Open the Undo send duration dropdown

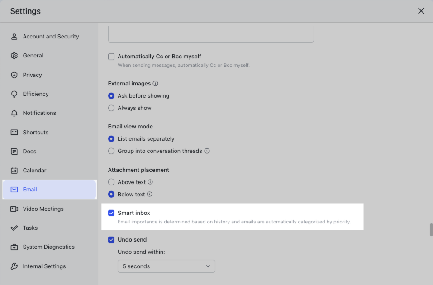click(166, 266)
